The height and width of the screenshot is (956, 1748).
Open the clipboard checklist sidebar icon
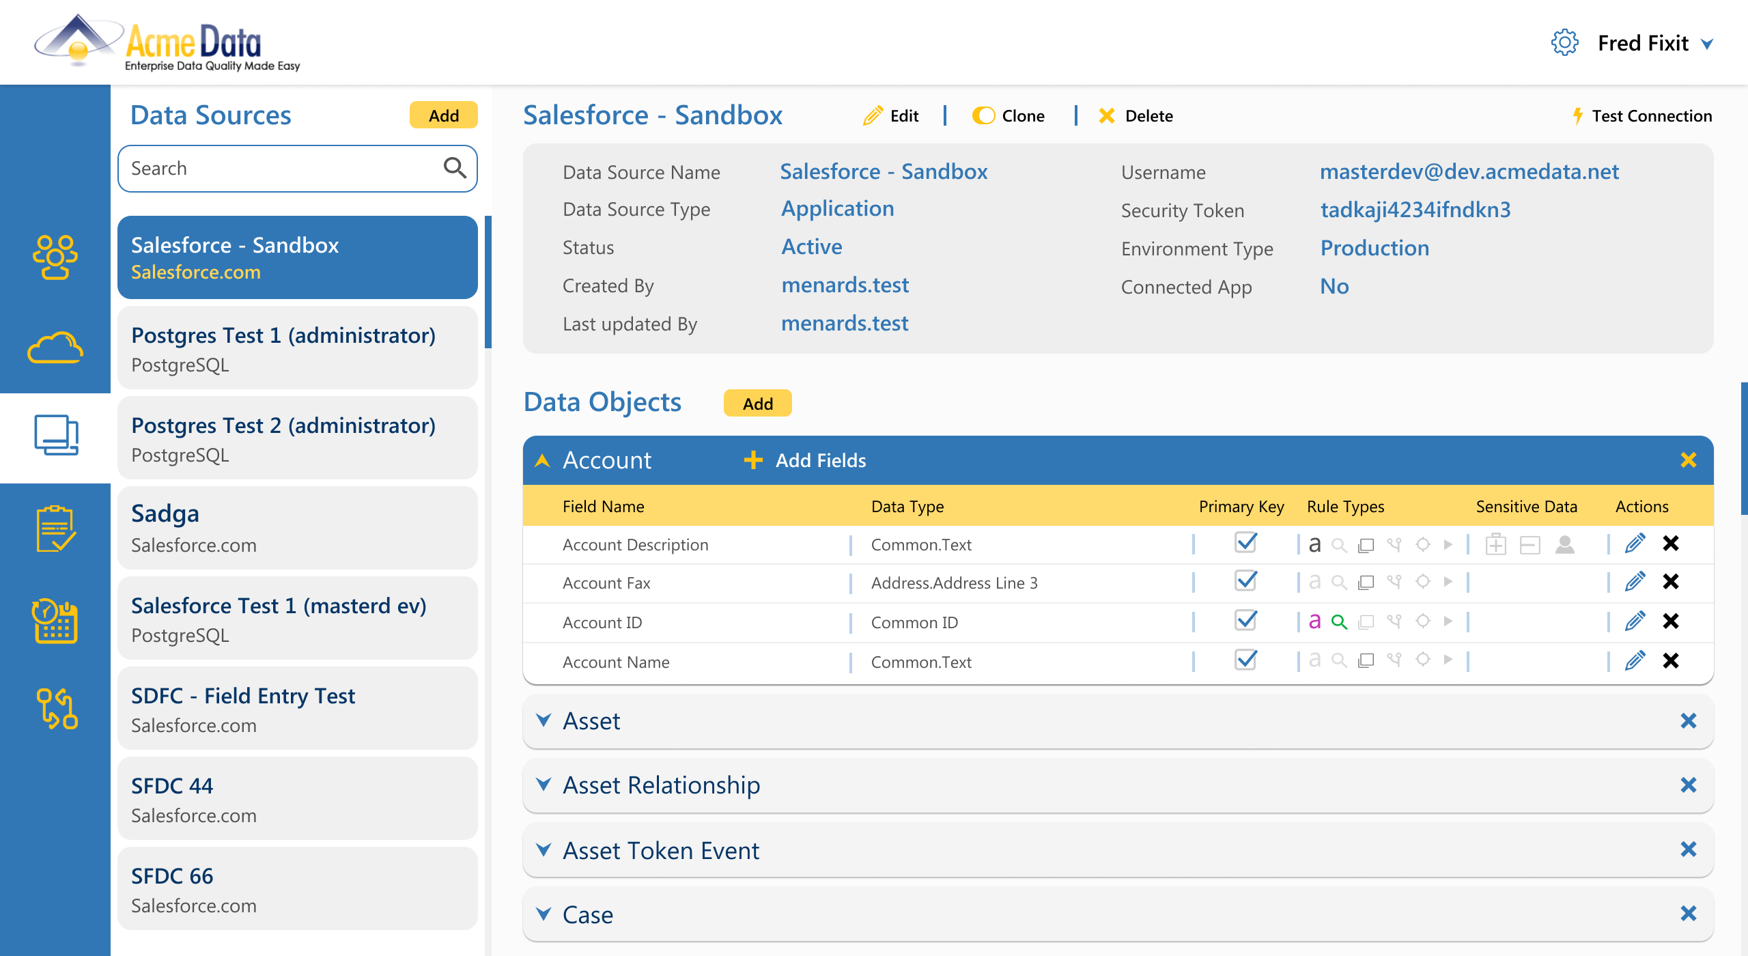[55, 529]
